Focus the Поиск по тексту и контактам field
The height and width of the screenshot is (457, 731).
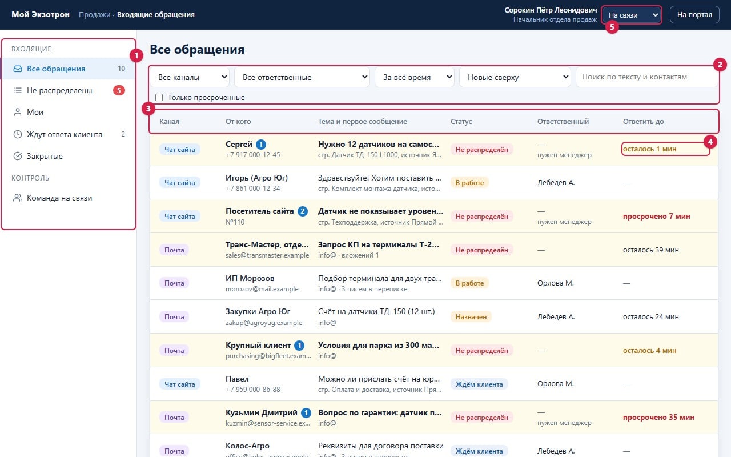point(646,77)
